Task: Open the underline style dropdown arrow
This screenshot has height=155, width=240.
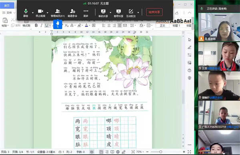Action: coord(50,26)
